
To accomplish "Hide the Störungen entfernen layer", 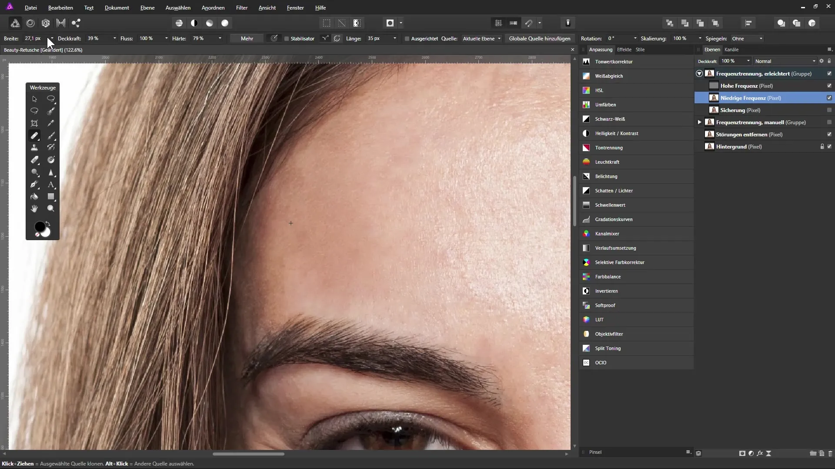I will [829, 135].
